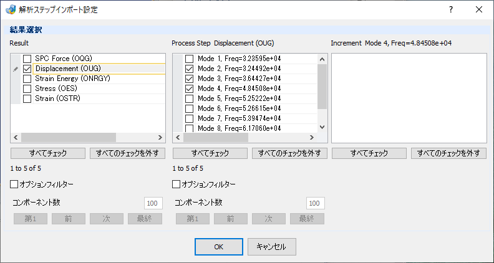Click the pencil edit icon beside Displacement
The width and height of the screenshot is (494, 263).
point(16,69)
